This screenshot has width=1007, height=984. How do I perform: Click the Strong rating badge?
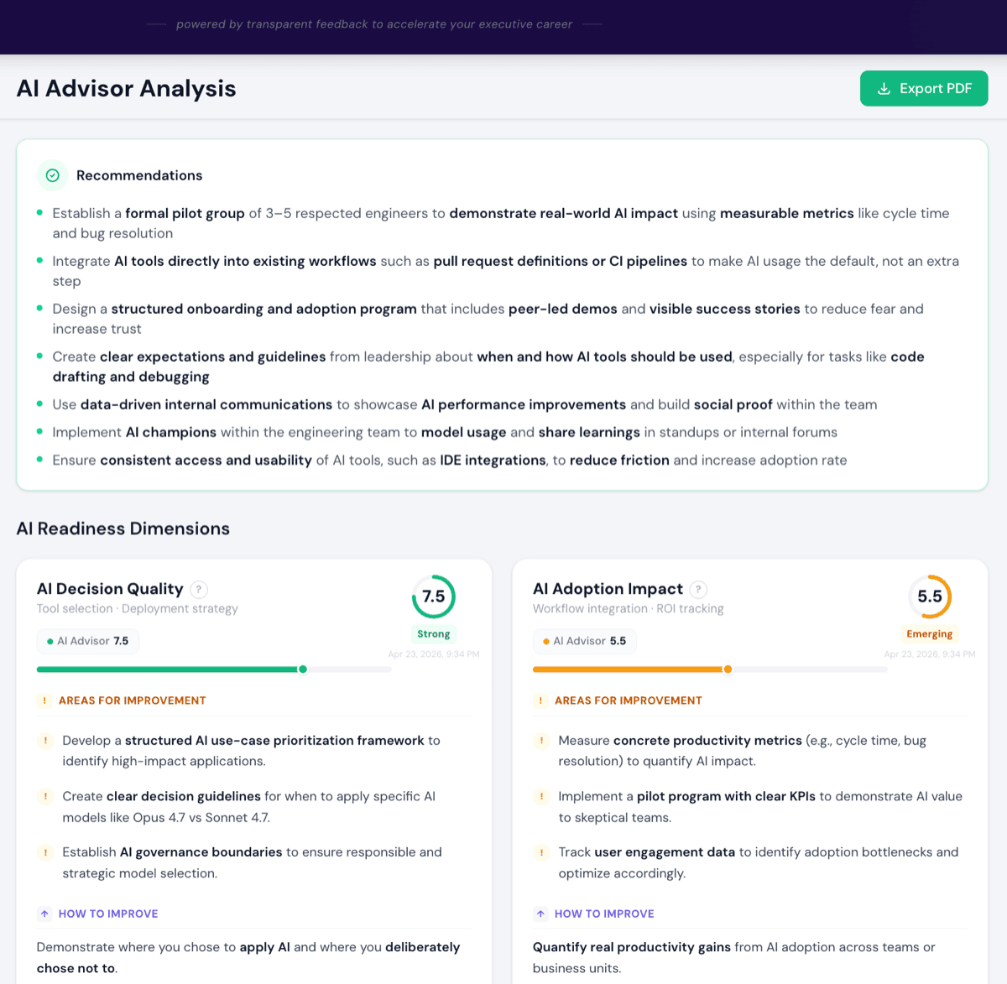(x=434, y=634)
